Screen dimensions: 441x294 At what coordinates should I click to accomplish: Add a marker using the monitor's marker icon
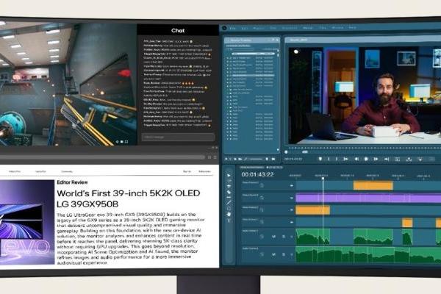click(x=320, y=159)
